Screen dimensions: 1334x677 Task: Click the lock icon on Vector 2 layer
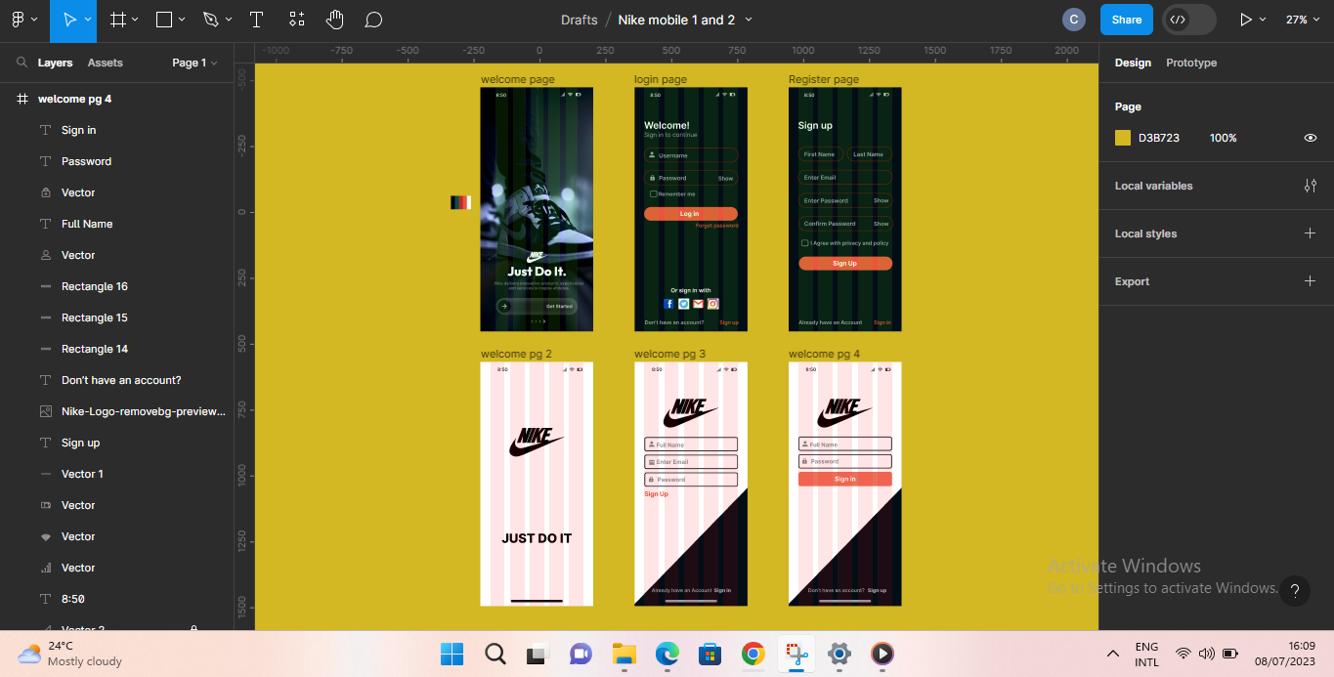194,628
